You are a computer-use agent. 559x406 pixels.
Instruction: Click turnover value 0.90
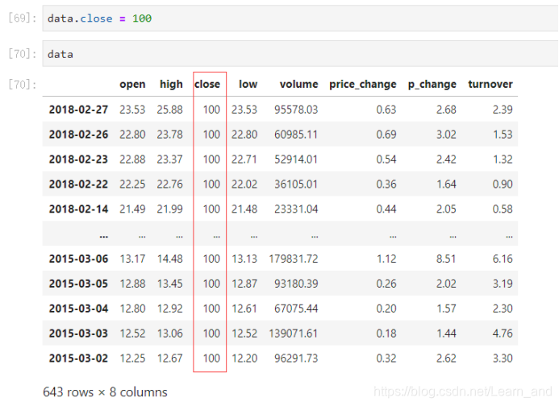(x=503, y=184)
